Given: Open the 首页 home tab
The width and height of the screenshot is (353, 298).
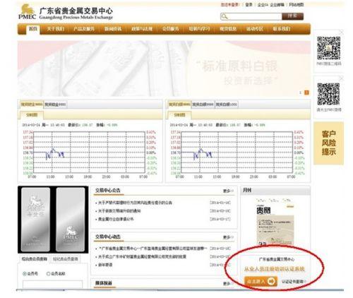Looking at the screenshot, I should tap(33, 29).
